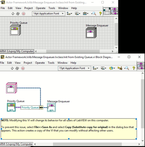Click front panel horizontal scrollbar left arrow
The width and height of the screenshot is (145, 147).
36,51
